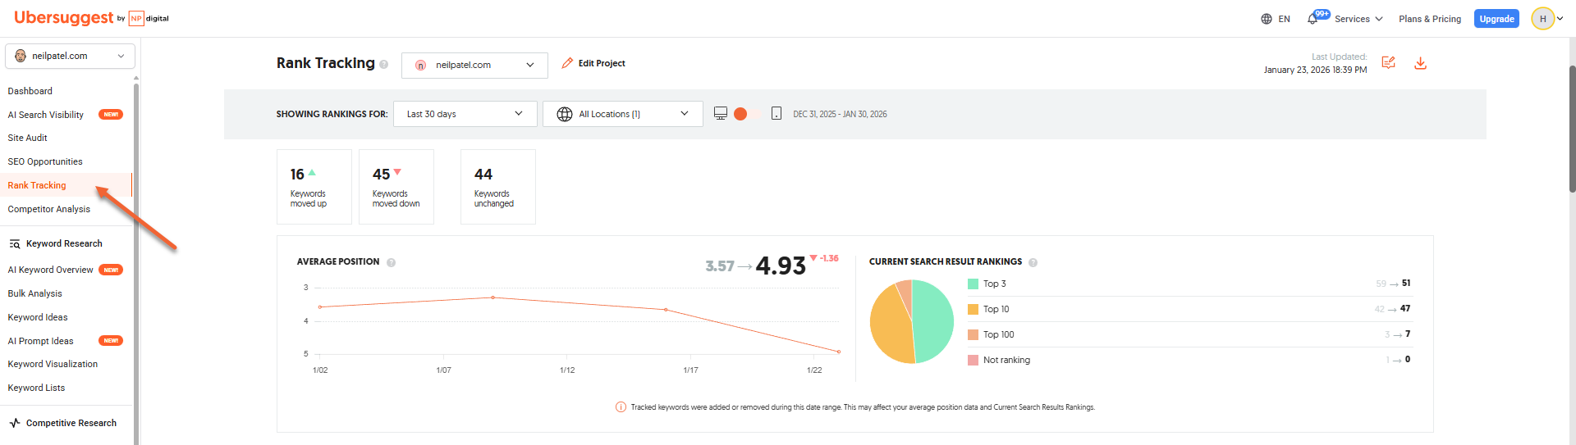Click the Ubersuggest logo

point(63,18)
